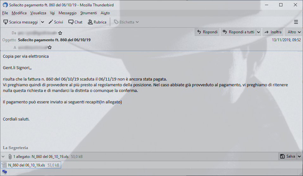This screenshot has height=176, width=303.
Task: Open the Strumenti menu
Action: click(x=89, y=13)
